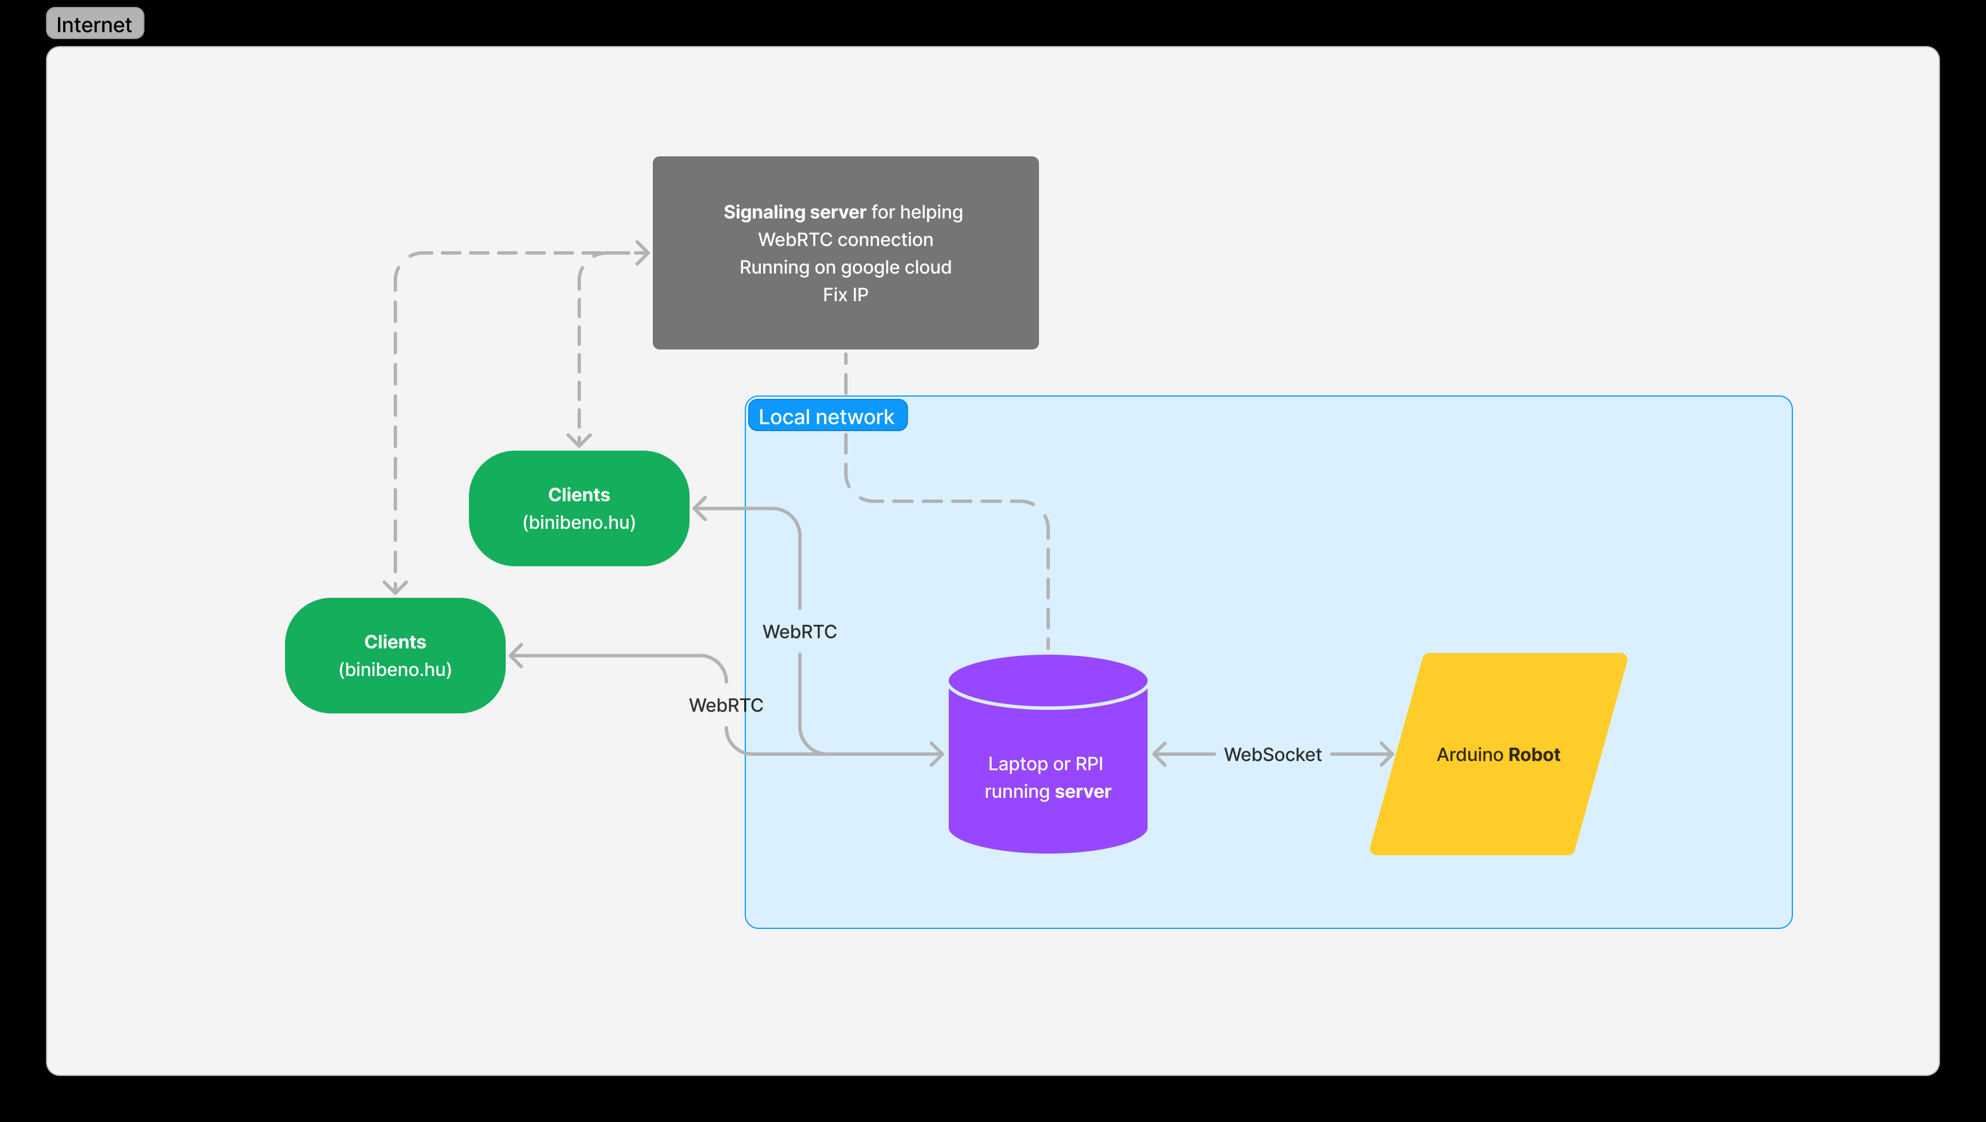Select the Internet section label
Screen dimensions: 1986x1122
click(94, 24)
